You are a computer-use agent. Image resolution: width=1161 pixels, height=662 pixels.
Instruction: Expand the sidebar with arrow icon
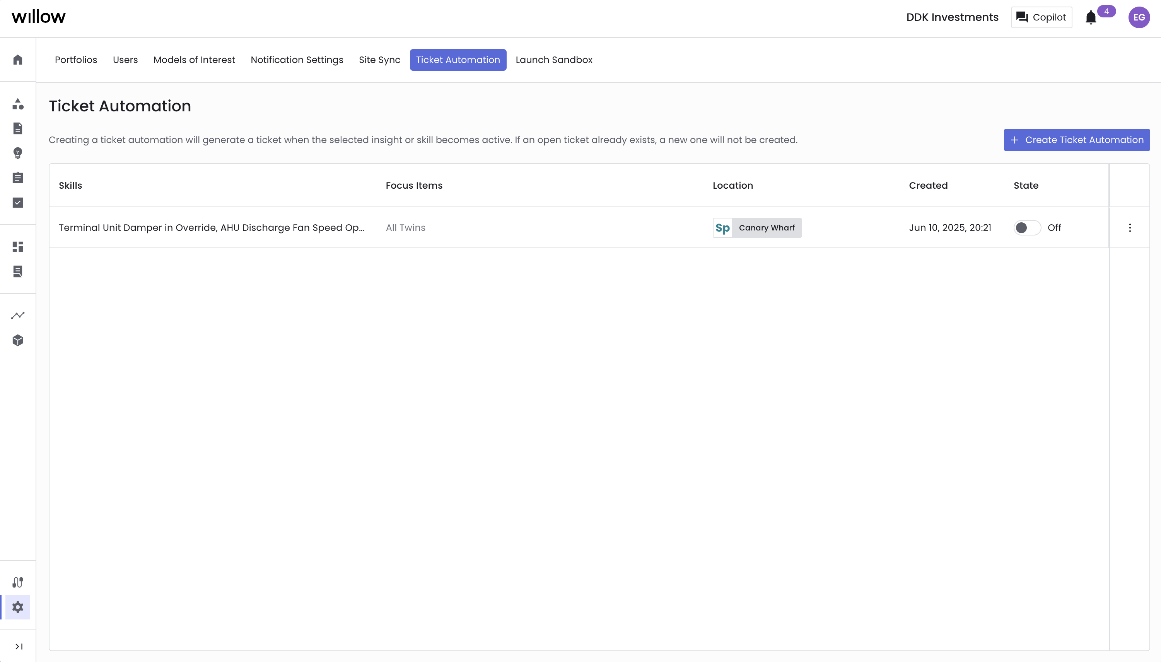19,647
